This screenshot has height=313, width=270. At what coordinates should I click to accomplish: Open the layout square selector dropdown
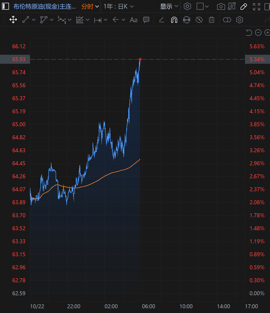(202, 6)
